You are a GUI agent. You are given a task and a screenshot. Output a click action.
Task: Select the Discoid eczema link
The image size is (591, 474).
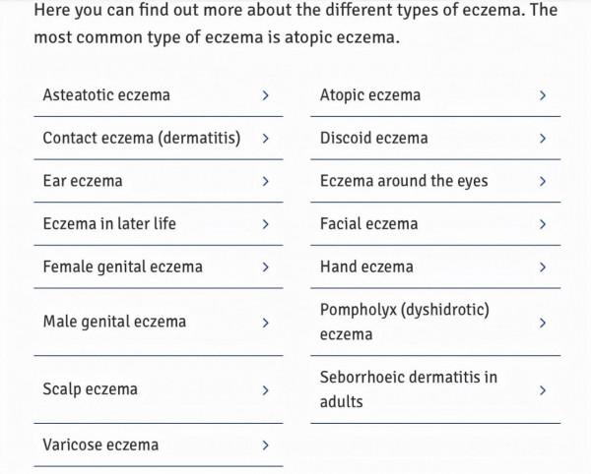pyautogui.click(x=374, y=139)
